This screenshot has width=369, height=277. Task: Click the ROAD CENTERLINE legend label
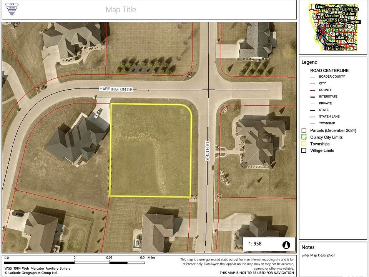[x=329, y=70]
